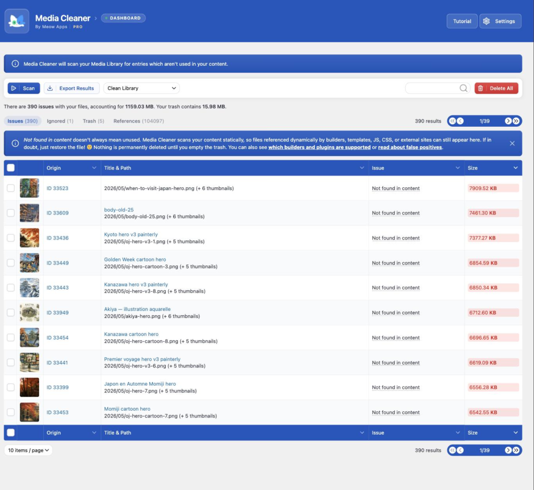Image resolution: width=534 pixels, height=490 pixels.
Task: Open thumbnail of Premier voyage hero v3 painterly
Action: point(29,362)
